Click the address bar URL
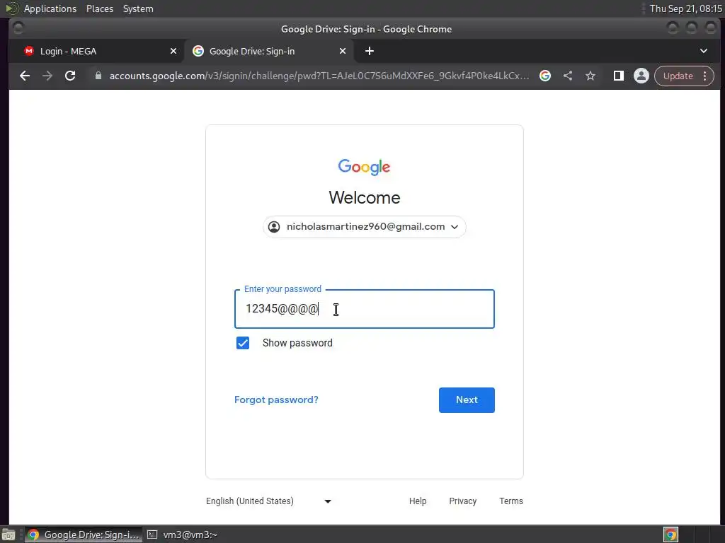The width and height of the screenshot is (725, 543). (319, 76)
